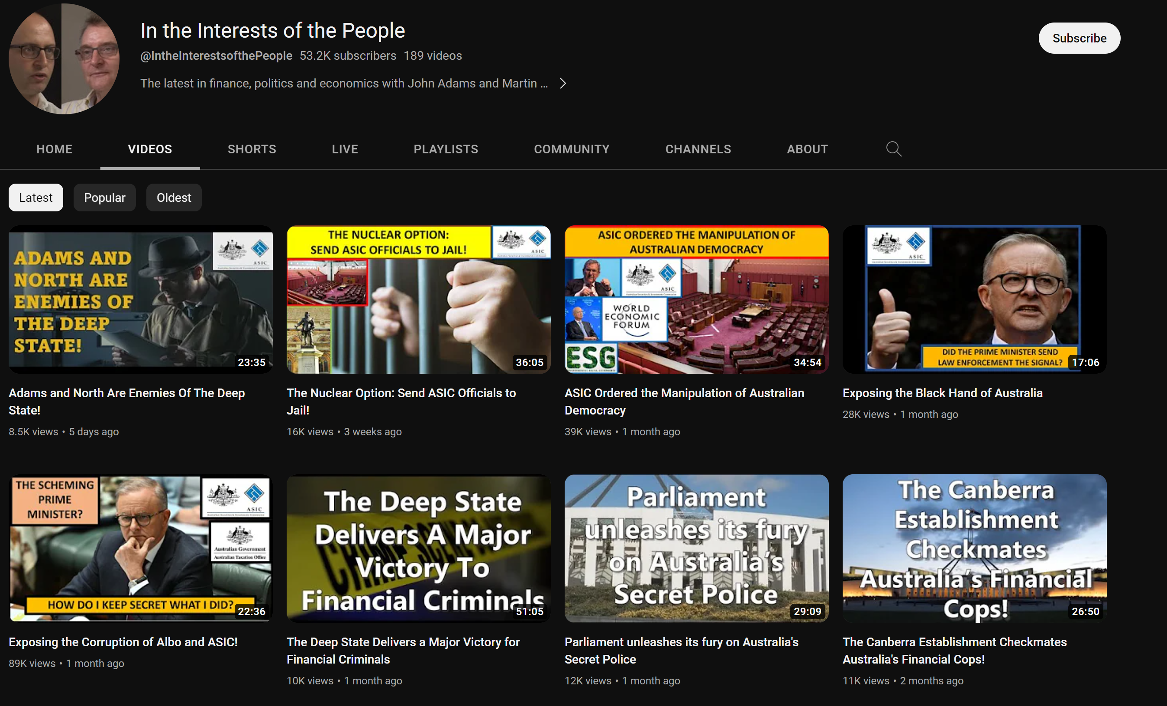Open the Nuclear Option jail bars thumbnail
The height and width of the screenshot is (706, 1167).
[x=419, y=299]
